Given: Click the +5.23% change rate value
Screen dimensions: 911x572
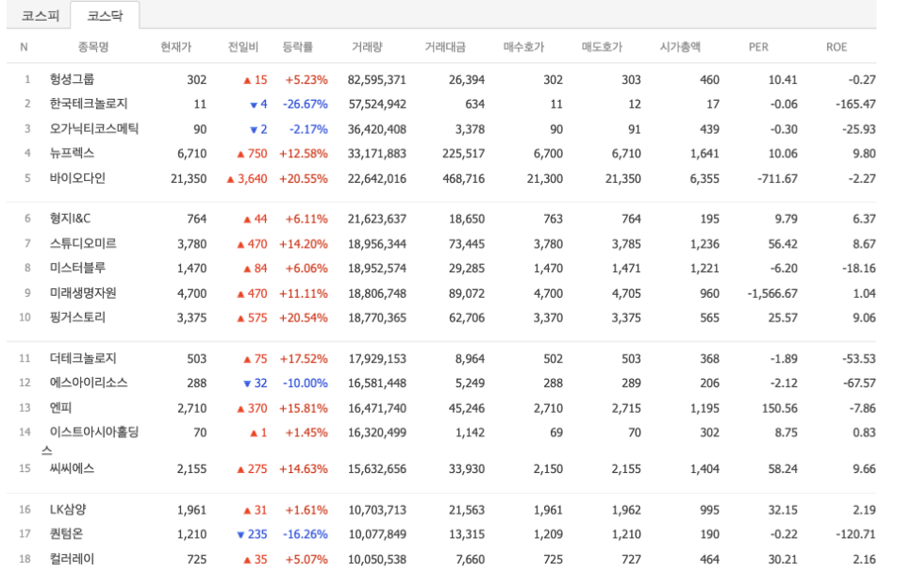Looking at the screenshot, I should coord(306,79).
